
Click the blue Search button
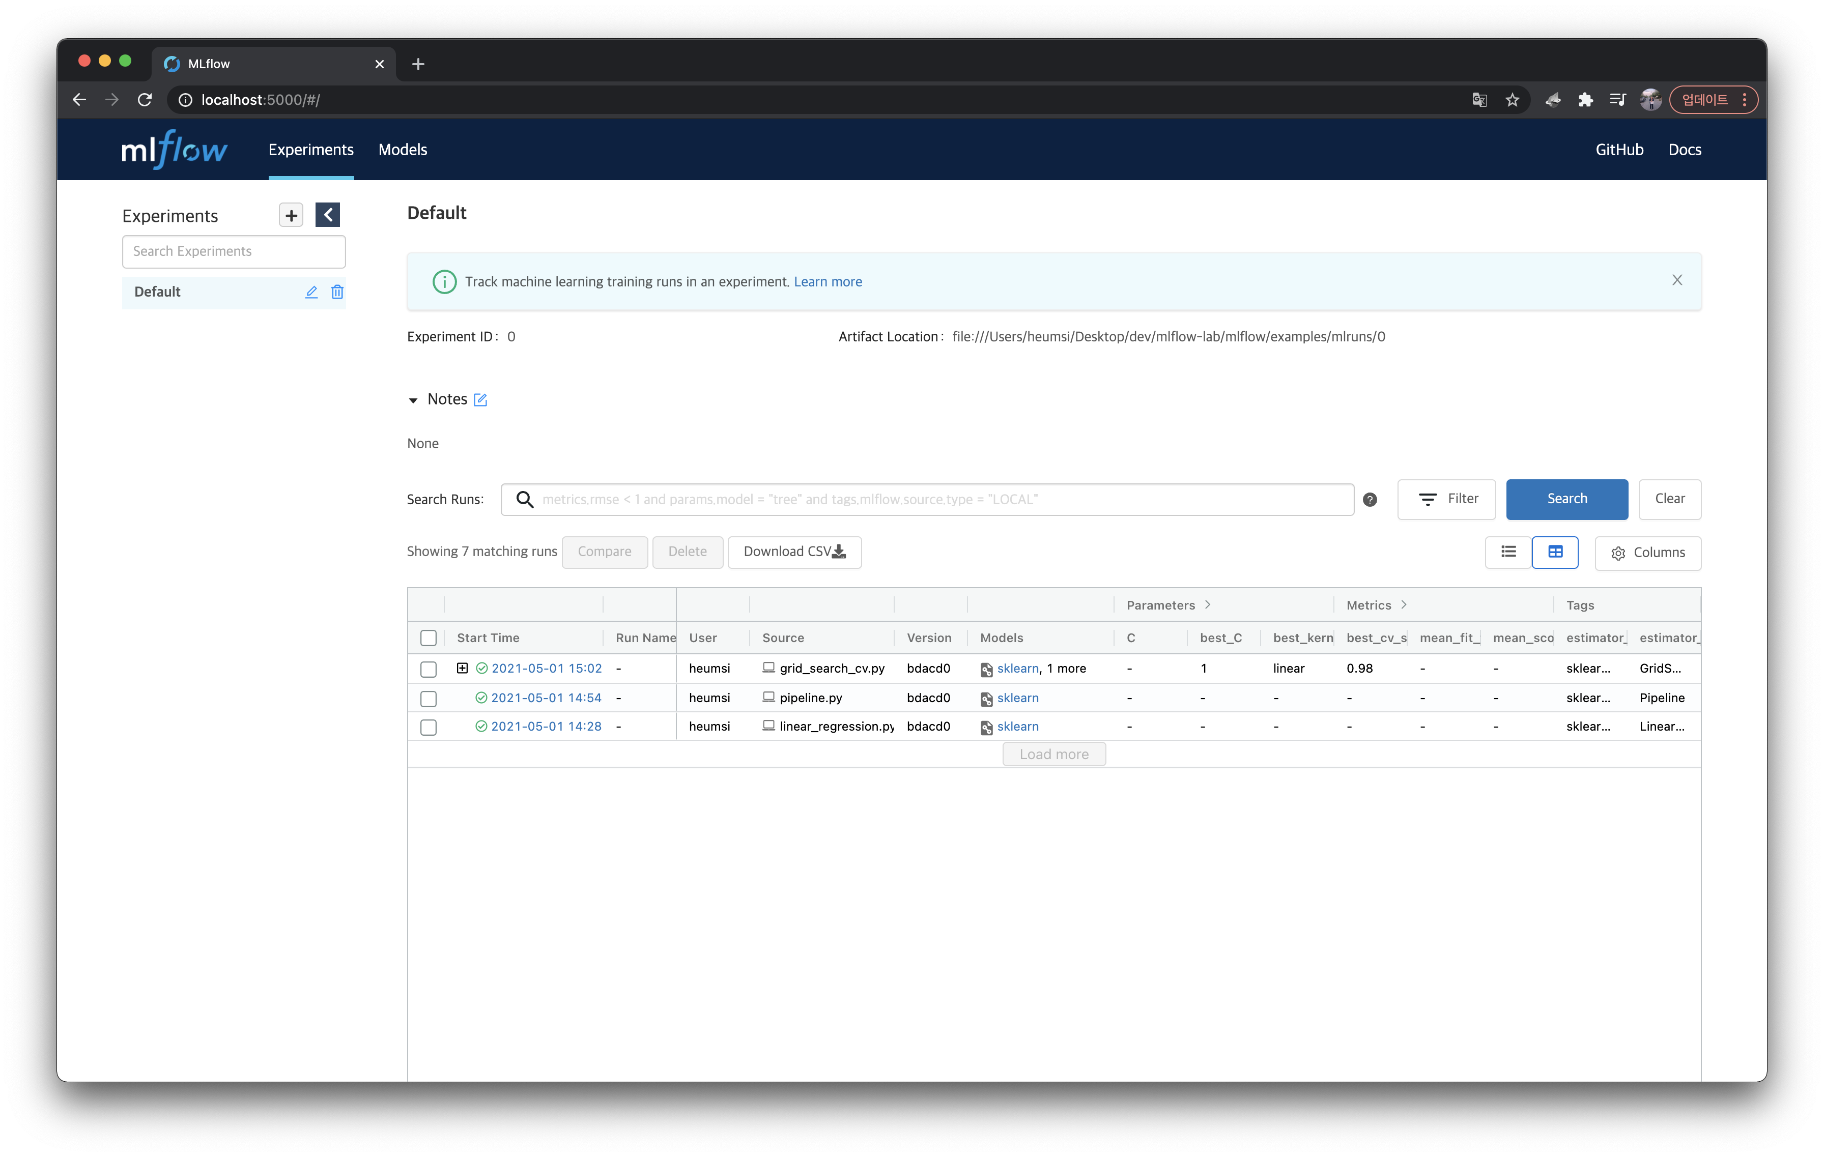[1565, 499]
